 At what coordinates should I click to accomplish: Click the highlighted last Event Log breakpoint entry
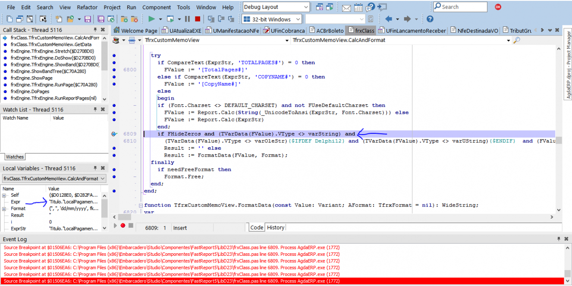[282, 281]
